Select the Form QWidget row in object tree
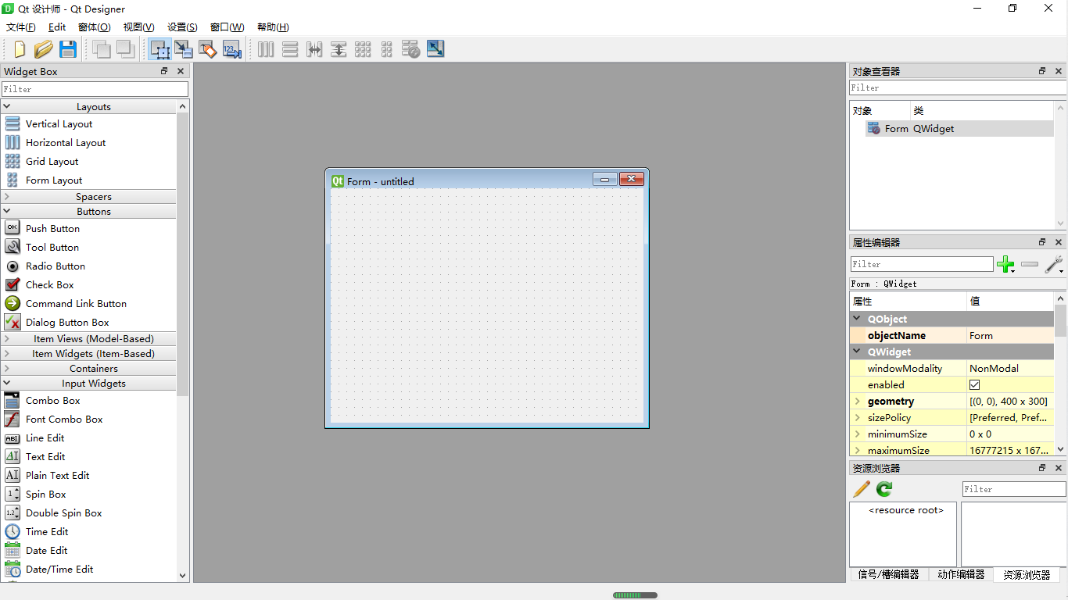Image resolution: width=1068 pixels, height=600 pixels. (959, 129)
